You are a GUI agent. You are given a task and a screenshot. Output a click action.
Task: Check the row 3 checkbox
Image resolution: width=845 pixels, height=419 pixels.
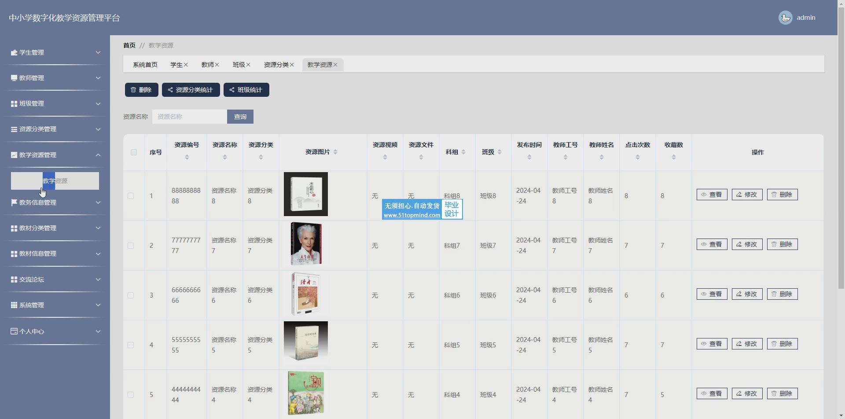[x=131, y=295]
